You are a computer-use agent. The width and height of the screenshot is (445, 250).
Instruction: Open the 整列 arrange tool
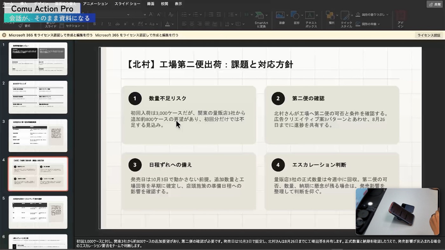tap(331, 18)
